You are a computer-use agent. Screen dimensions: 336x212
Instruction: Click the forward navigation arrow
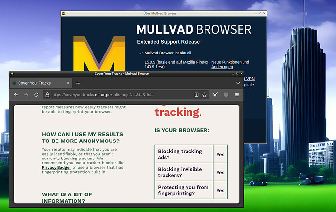click(x=26, y=95)
